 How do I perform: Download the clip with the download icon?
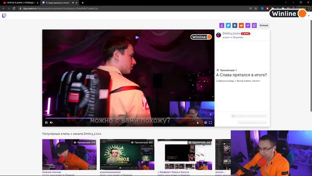click(x=222, y=25)
